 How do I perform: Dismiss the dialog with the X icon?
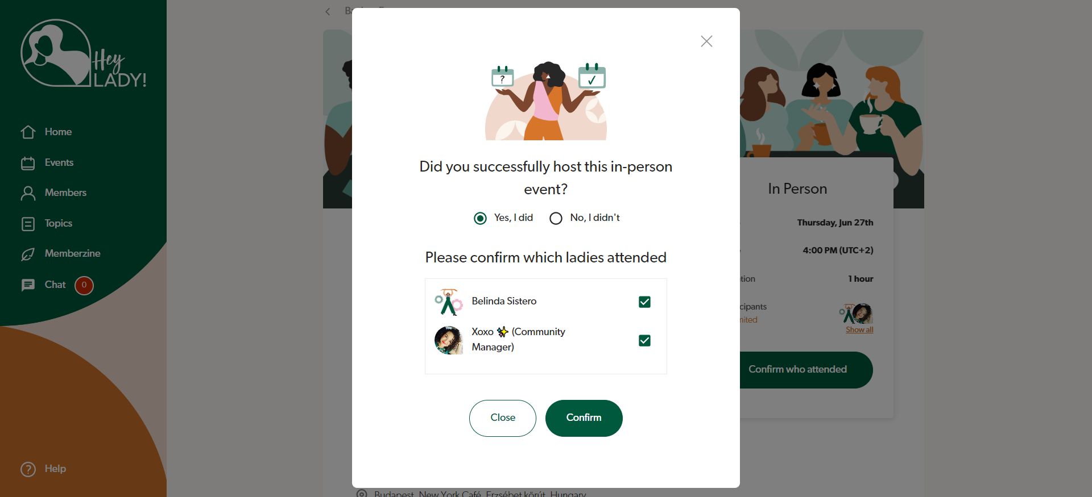click(706, 41)
